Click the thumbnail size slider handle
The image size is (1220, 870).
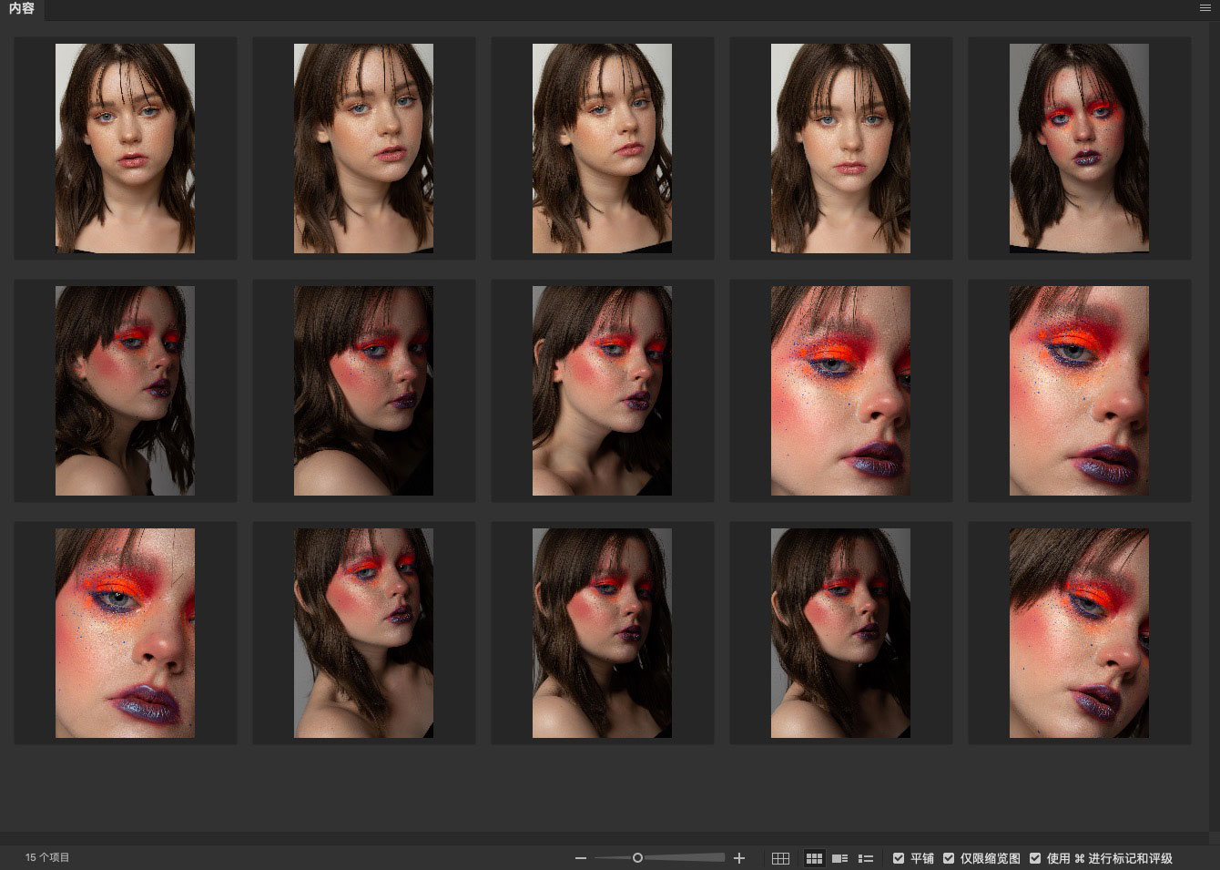[x=637, y=858]
